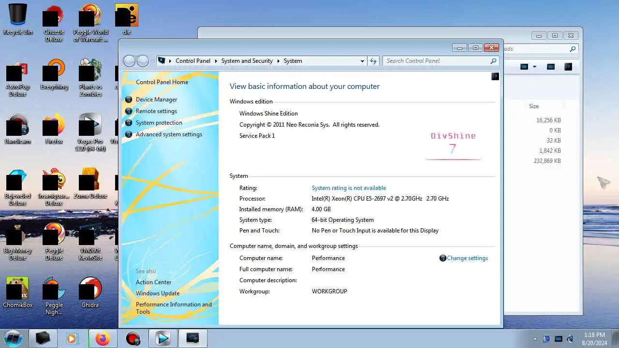The image size is (619, 348).
Task: Go back in Control Panel window
Action: [x=129, y=61]
